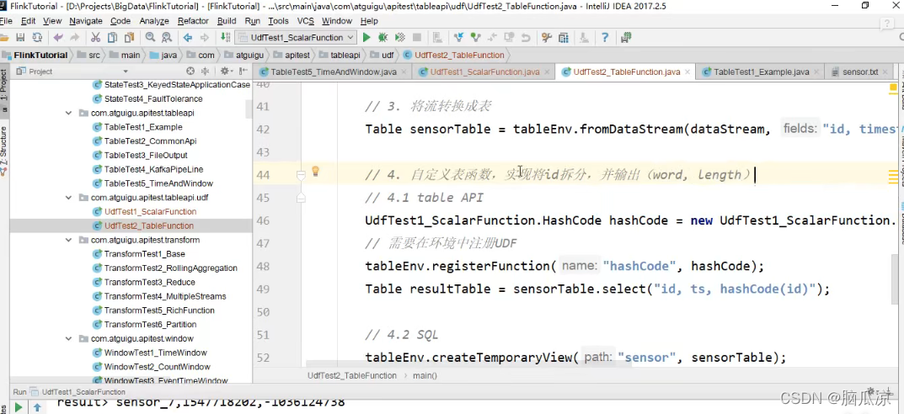904x414 pixels.
Task: Click the UdfTest1_ScalarFunction Run panel tab
Action: (83, 391)
